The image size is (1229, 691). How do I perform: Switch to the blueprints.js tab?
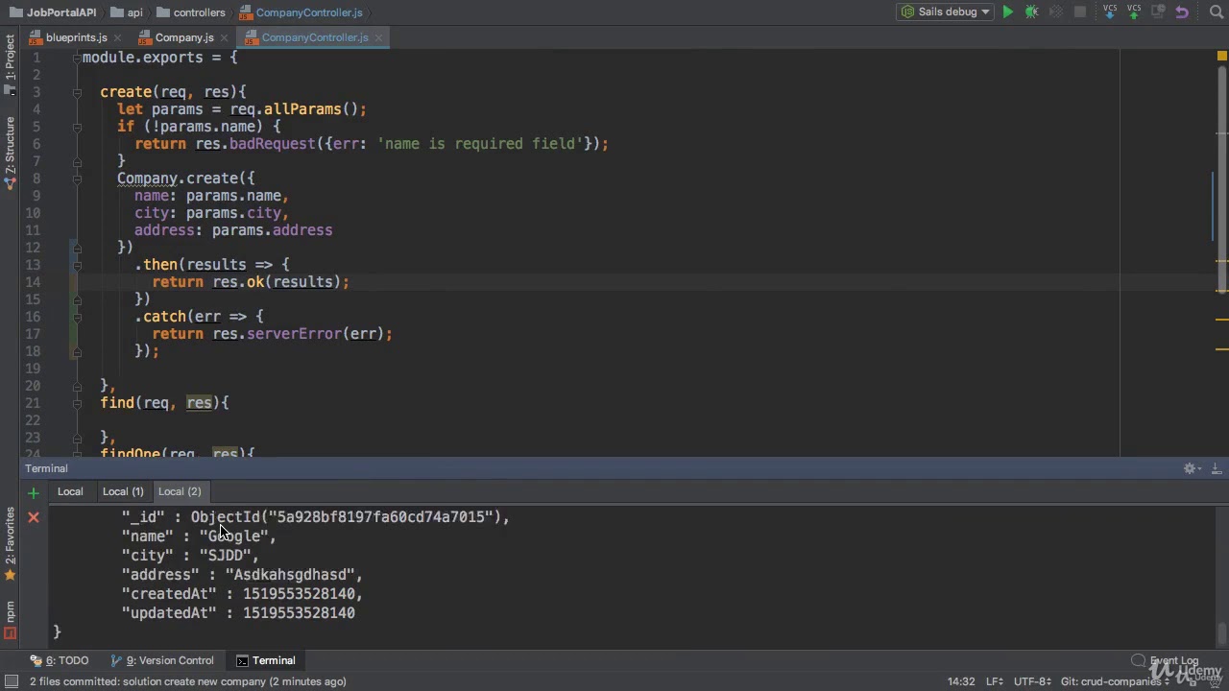(x=76, y=37)
